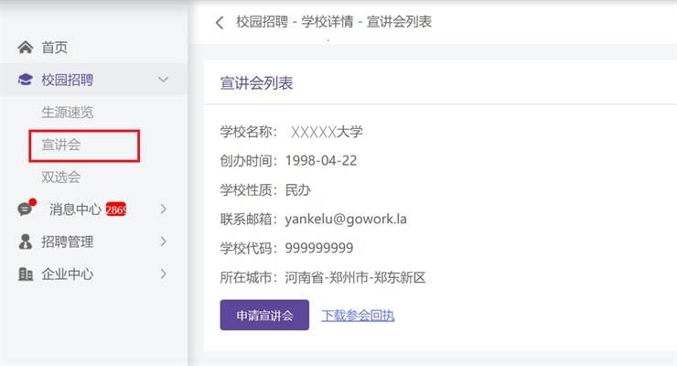Screen dimensions: 677x366
Task: Click the school name XXXXX大学
Action: [x=327, y=132]
